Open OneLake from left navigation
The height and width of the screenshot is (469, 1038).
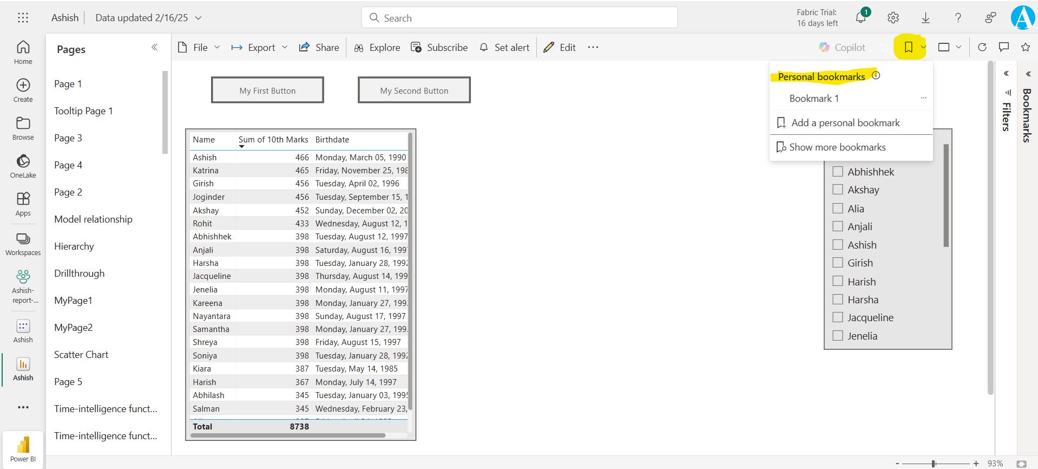coord(23,166)
